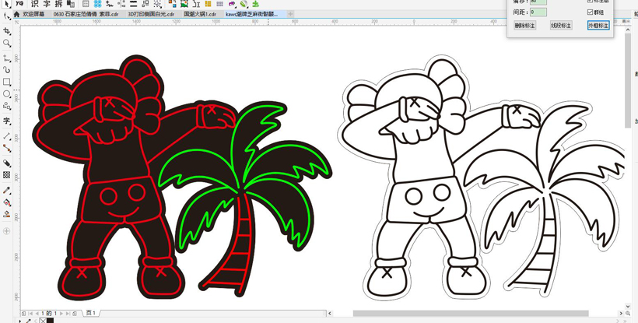Click the no-fill X swatch in status bar
The image size is (638, 323).
tap(43, 321)
